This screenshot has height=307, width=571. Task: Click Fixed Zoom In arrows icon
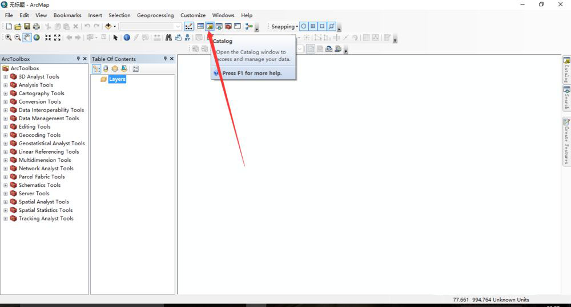coord(48,38)
